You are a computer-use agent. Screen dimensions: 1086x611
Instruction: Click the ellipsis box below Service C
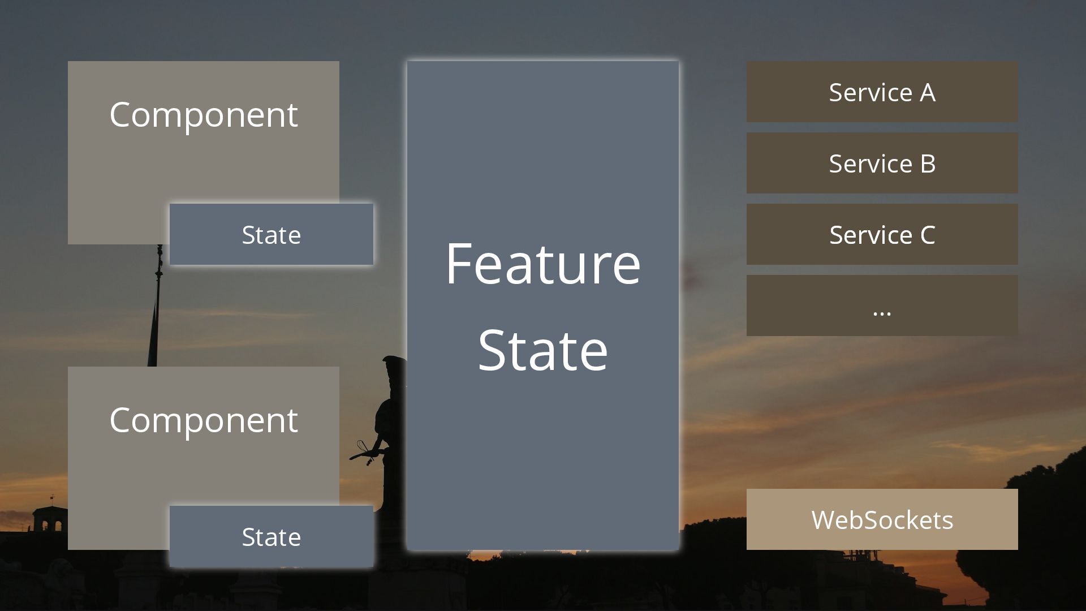pos(882,305)
